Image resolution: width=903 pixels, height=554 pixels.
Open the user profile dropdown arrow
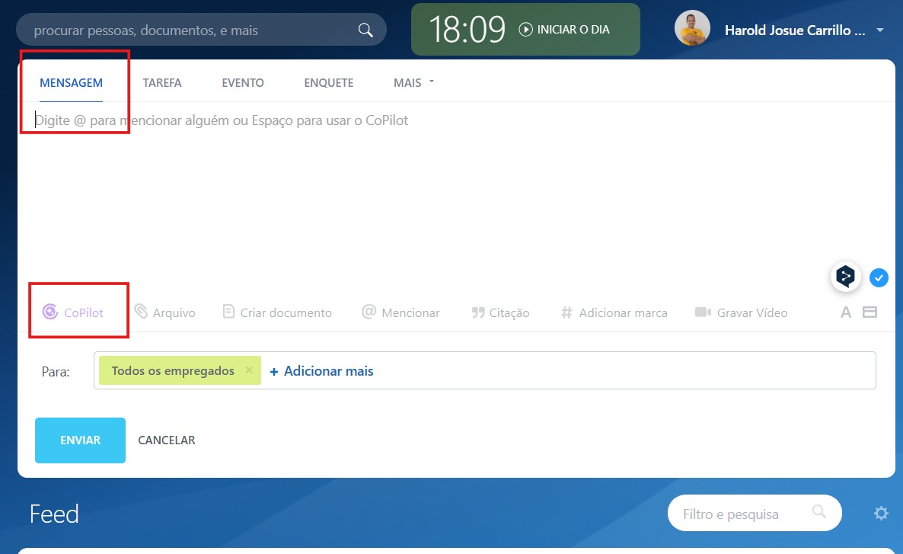pyautogui.click(x=880, y=30)
